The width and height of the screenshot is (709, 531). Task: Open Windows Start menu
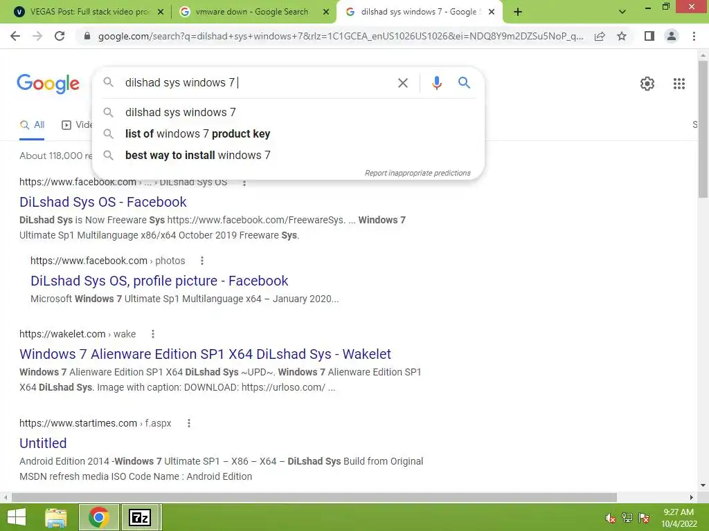pyautogui.click(x=17, y=517)
